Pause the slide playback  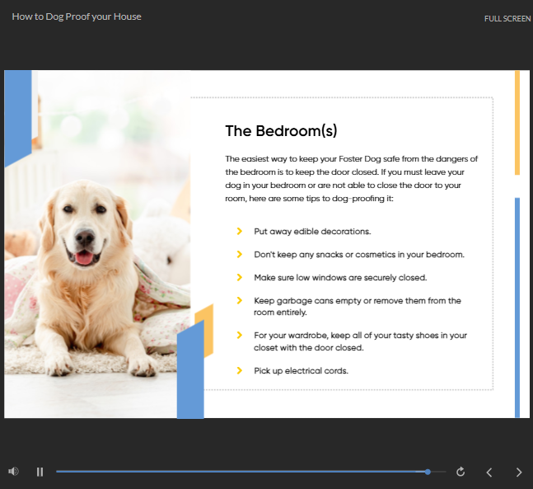point(40,472)
